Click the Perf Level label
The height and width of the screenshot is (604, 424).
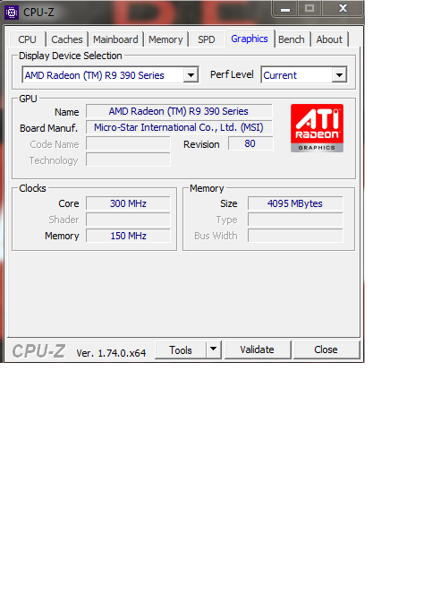point(232,74)
